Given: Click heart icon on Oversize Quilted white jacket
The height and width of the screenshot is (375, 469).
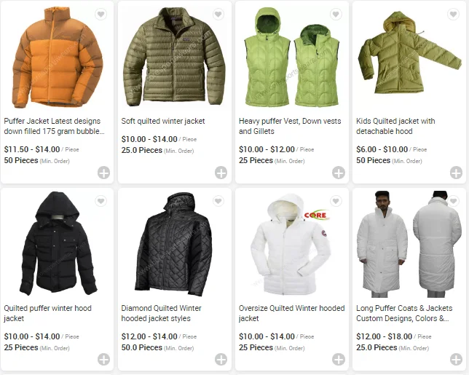Looking at the screenshot, I should pyautogui.click(x=336, y=201).
